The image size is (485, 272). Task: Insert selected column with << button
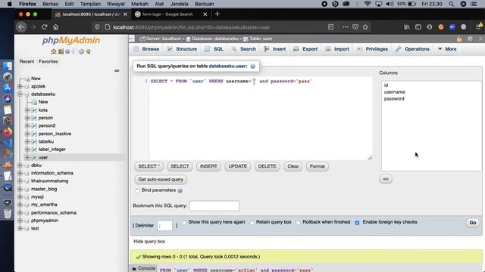point(386,179)
